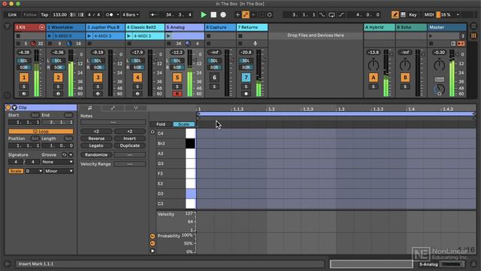
Task: Click the Stop All Clips icon on Master
Action: [x=431, y=44]
